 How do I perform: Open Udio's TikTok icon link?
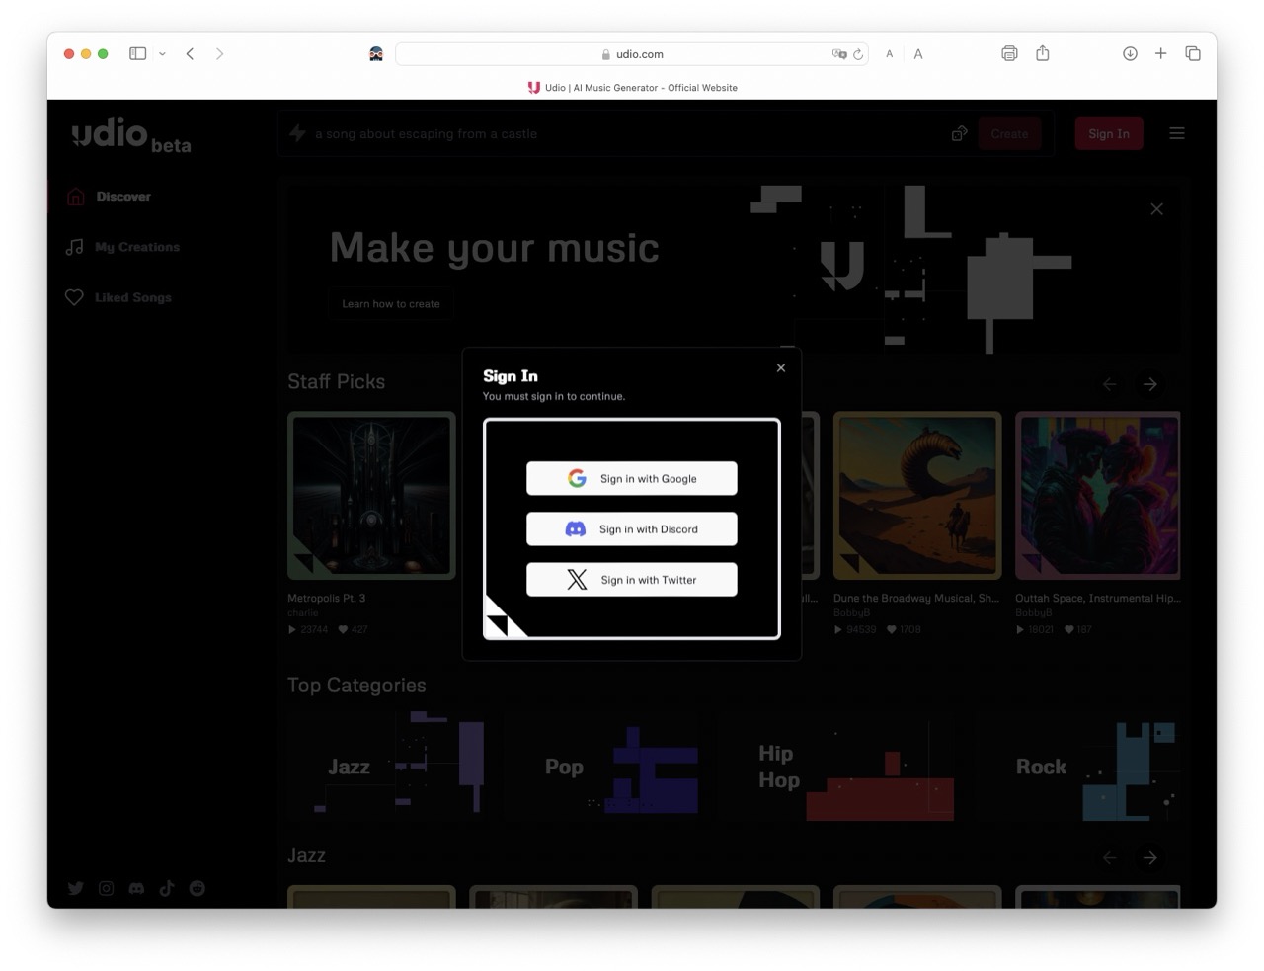167,888
